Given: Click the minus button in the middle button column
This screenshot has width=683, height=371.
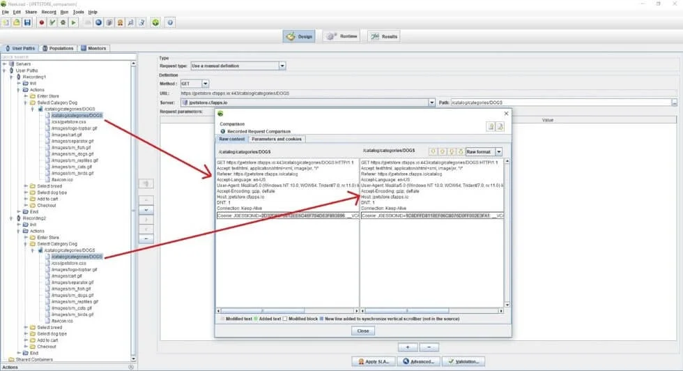Looking at the screenshot, I should point(146,238).
